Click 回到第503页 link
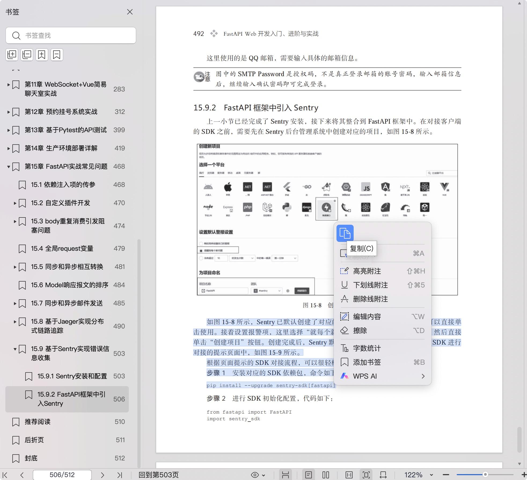527x480 pixels. pyautogui.click(x=159, y=475)
